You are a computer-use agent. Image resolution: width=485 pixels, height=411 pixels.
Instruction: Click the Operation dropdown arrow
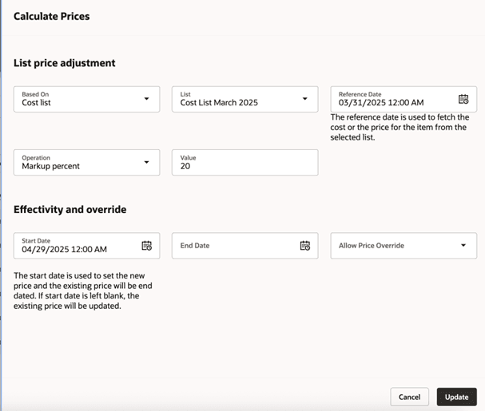click(x=146, y=162)
